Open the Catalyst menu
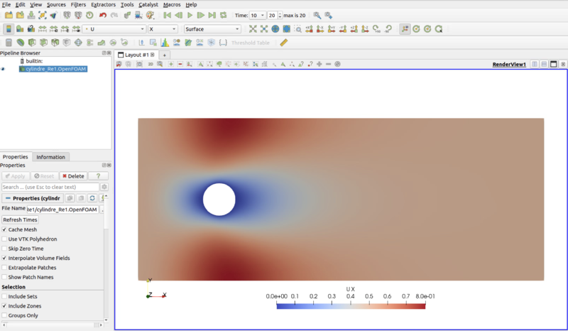This screenshot has width=568, height=331. pos(148,4)
